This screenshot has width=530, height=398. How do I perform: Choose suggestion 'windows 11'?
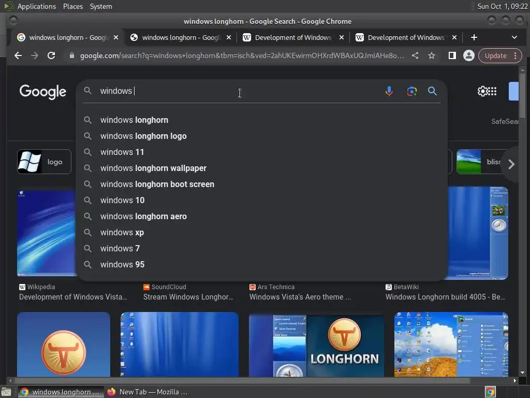[262, 152]
